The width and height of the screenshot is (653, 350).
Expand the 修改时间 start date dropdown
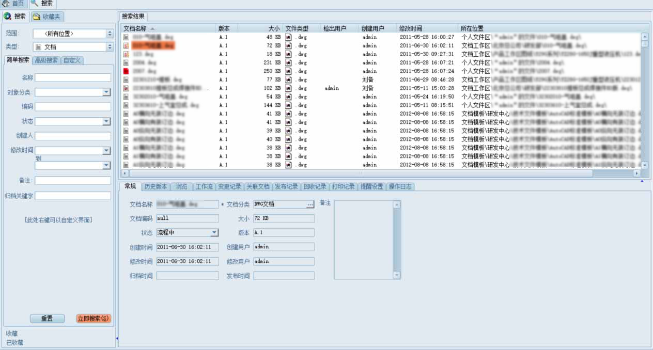click(x=106, y=151)
